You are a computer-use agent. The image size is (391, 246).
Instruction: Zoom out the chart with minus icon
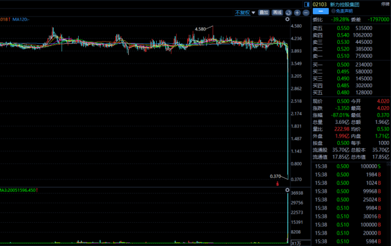tap(306, 13)
